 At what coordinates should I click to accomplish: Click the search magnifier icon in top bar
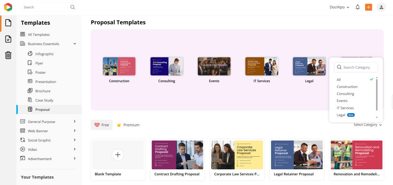click(x=73, y=7)
